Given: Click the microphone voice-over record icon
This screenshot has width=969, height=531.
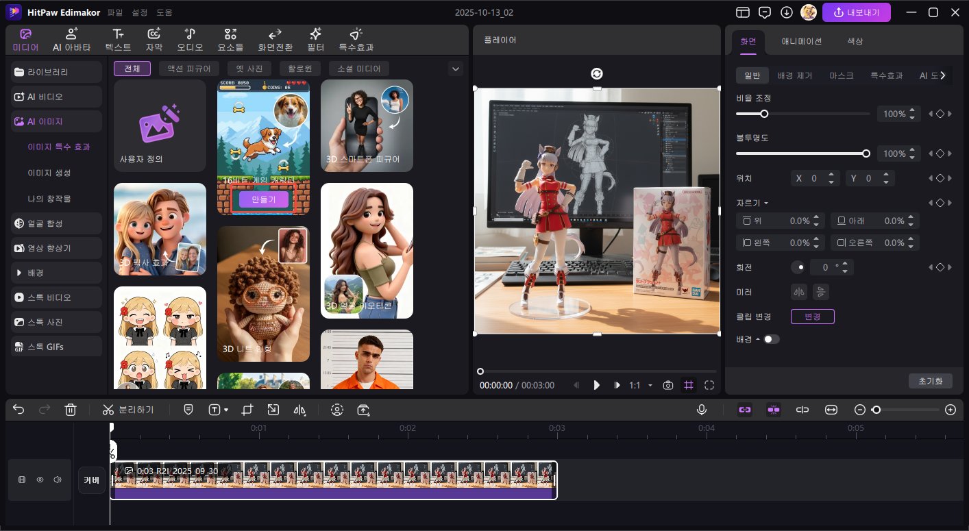Looking at the screenshot, I should (x=702, y=410).
